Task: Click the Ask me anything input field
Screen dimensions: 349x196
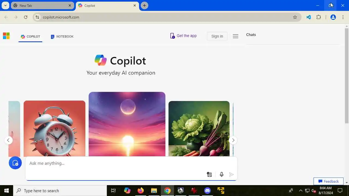Action: click(x=131, y=163)
